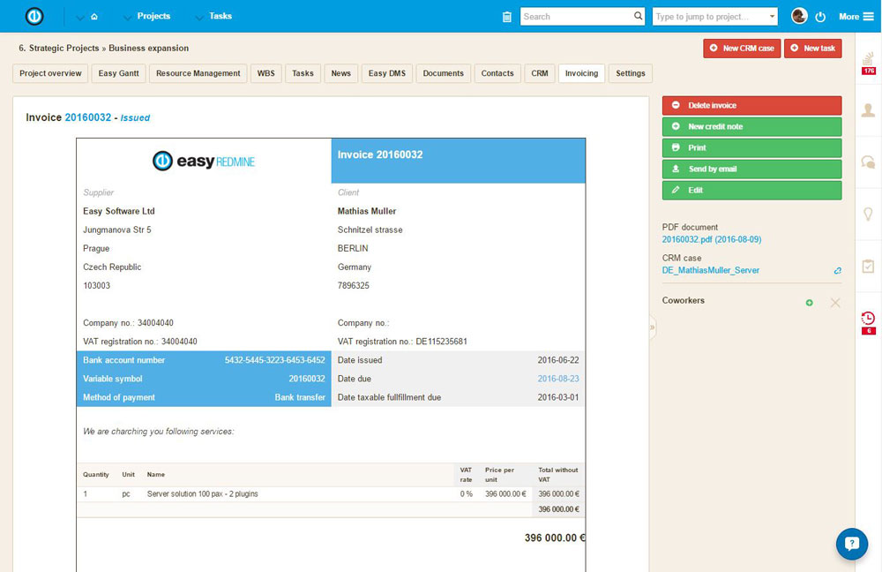882x572 pixels.
Task: Click the New CRM case button
Action: point(742,49)
